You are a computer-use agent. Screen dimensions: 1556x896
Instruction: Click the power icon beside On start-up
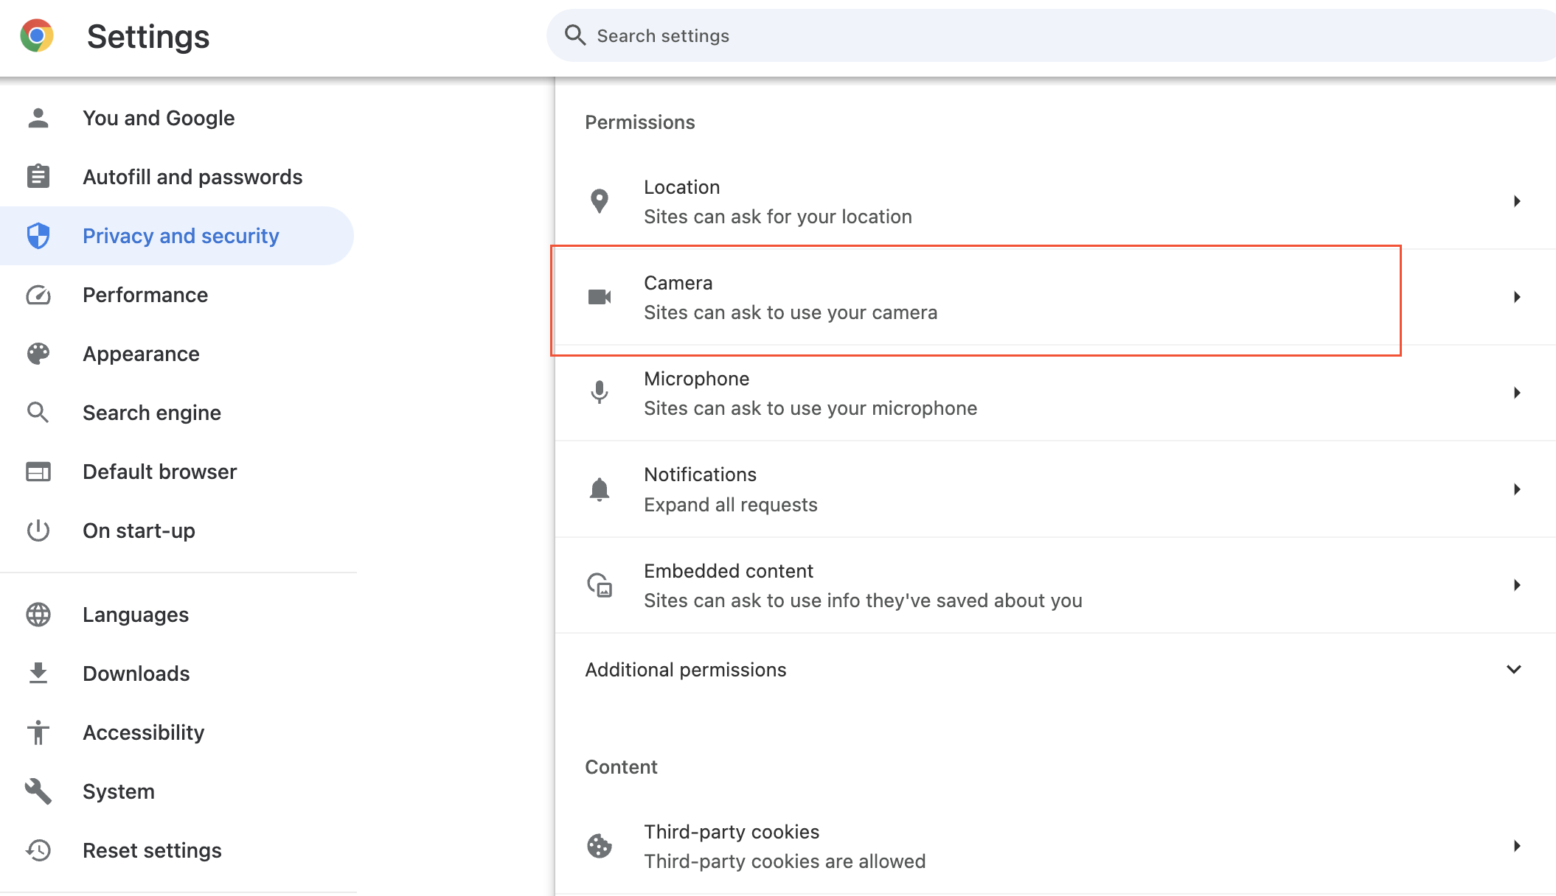click(38, 531)
